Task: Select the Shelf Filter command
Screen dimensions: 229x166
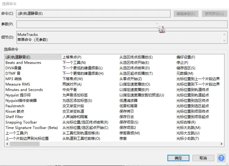Action: point(15,117)
